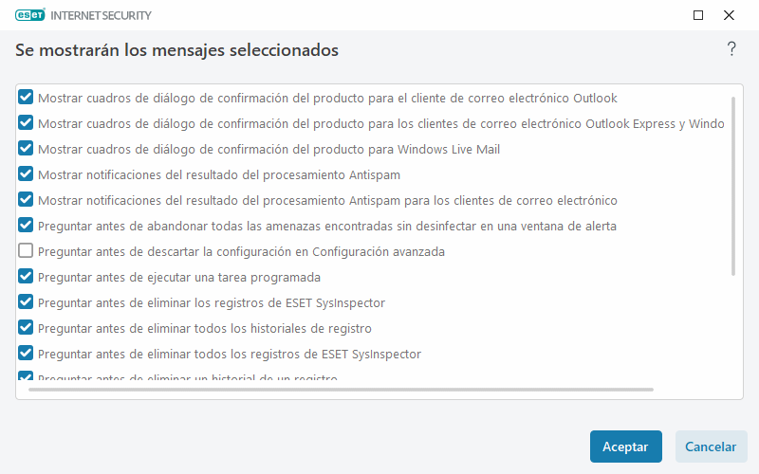Uncheck ask before deleting a log history
The height and width of the screenshot is (474, 759).
pos(26,377)
